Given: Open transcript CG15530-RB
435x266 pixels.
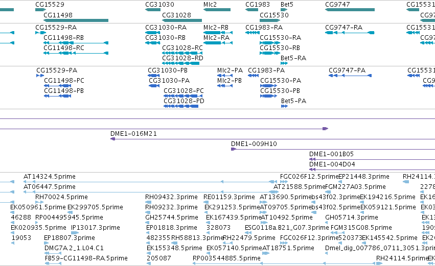Looking at the screenshot, I should [x=280, y=48].
